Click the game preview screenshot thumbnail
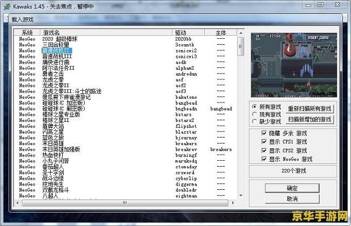 tap(294, 65)
